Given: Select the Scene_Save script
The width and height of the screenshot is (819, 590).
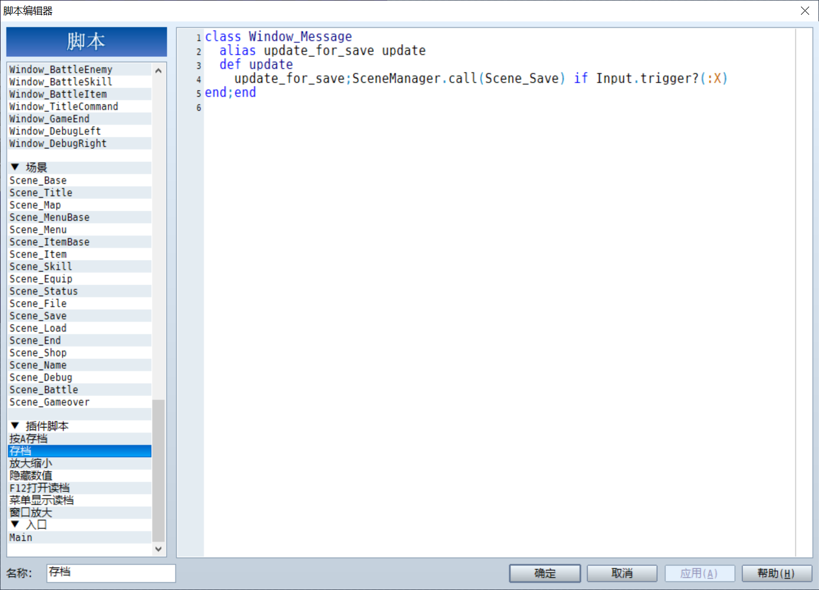Looking at the screenshot, I should (80, 316).
